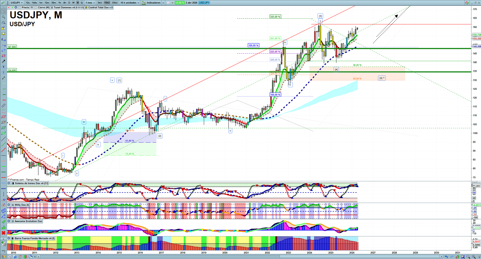Click the blue USD/JPY tag
Screen dimensions: 481x259
(204, 3)
